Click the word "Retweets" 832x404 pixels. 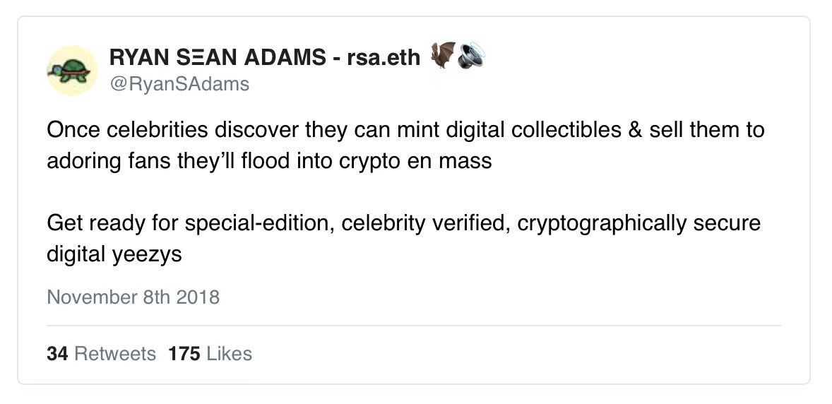(x=114, y=353)
